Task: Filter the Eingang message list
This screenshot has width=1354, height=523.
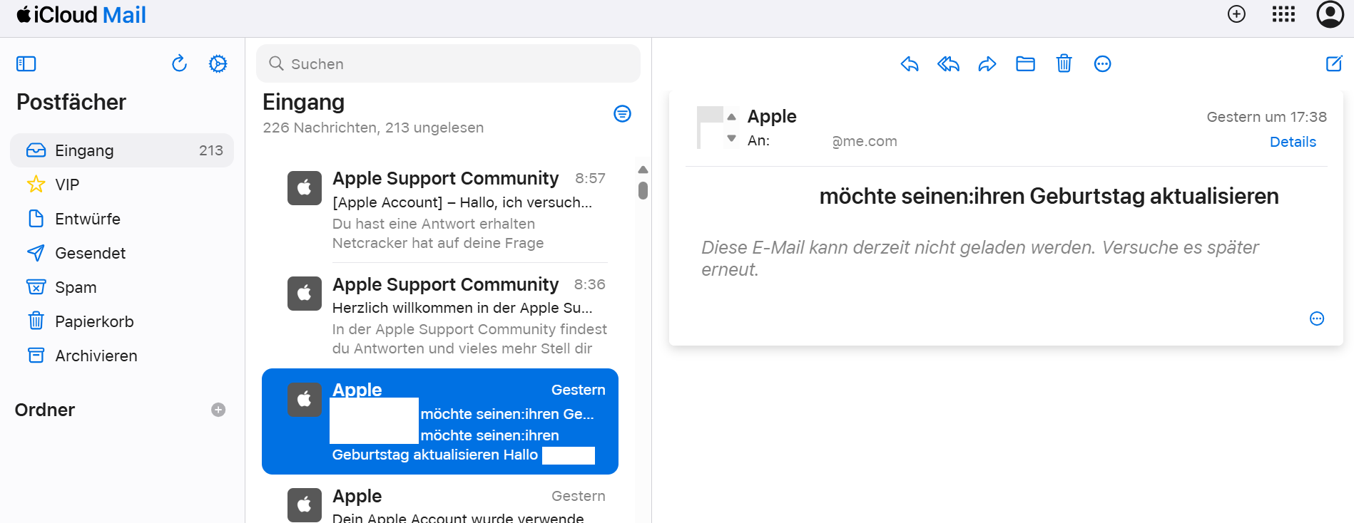Action: (x=622, y=113)
